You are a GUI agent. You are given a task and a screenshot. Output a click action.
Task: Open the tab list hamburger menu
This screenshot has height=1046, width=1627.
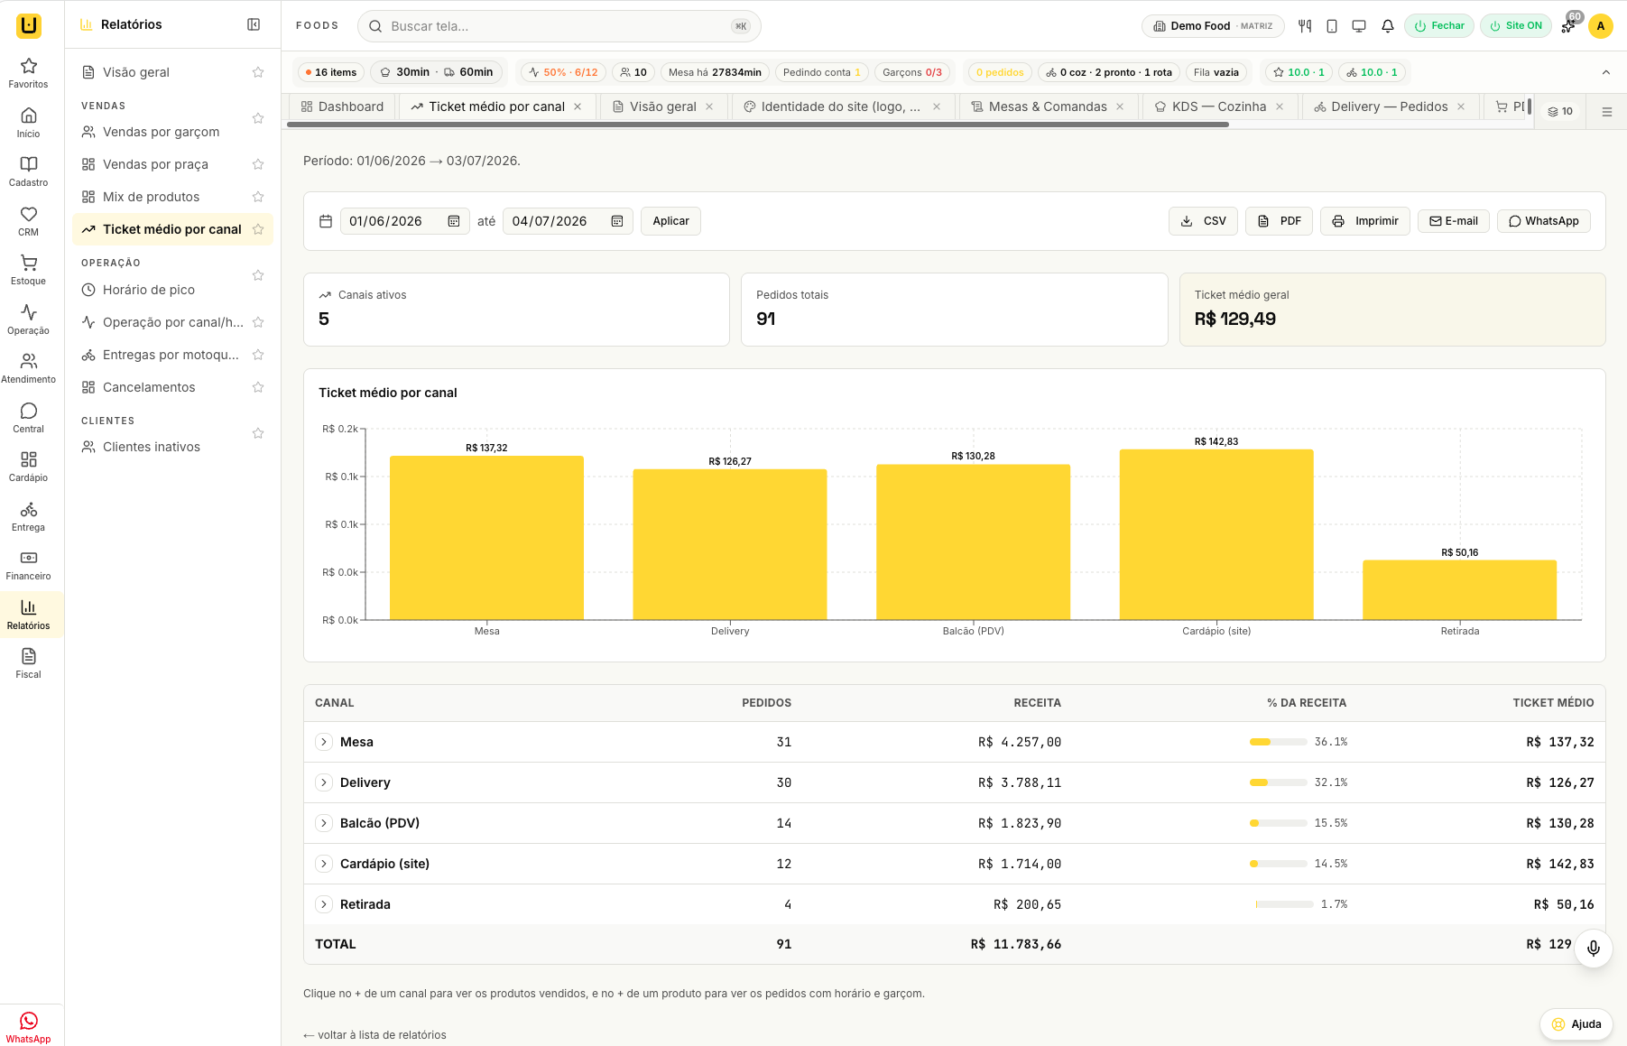pos(1607,112)
